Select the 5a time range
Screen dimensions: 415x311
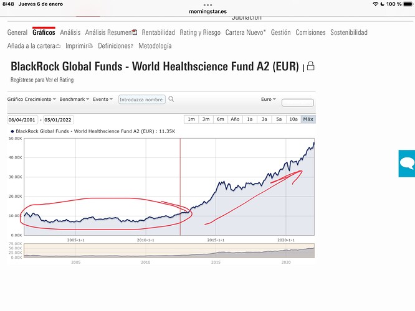click(x=279, y=119)
